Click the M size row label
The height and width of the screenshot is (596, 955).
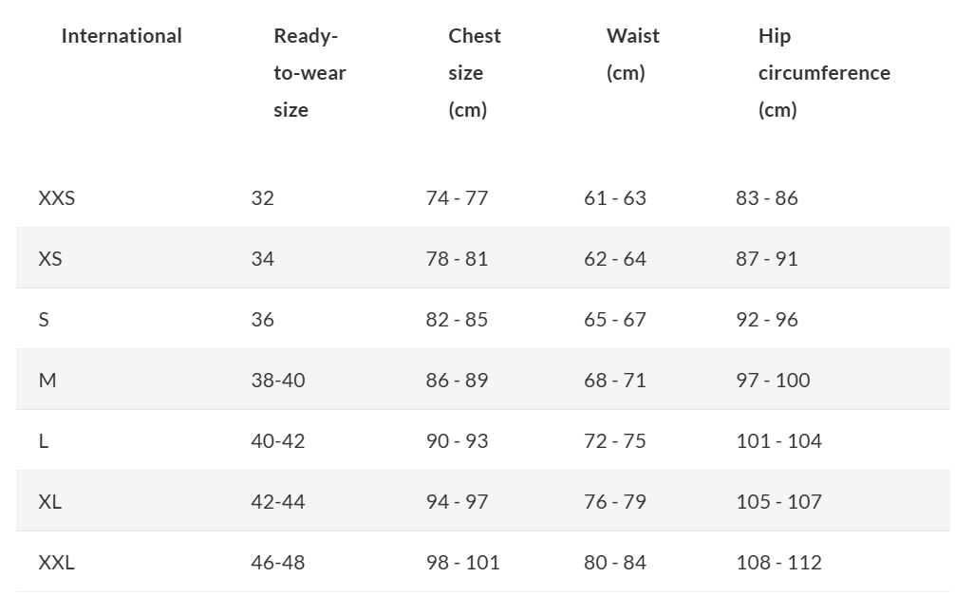point(47,381)
